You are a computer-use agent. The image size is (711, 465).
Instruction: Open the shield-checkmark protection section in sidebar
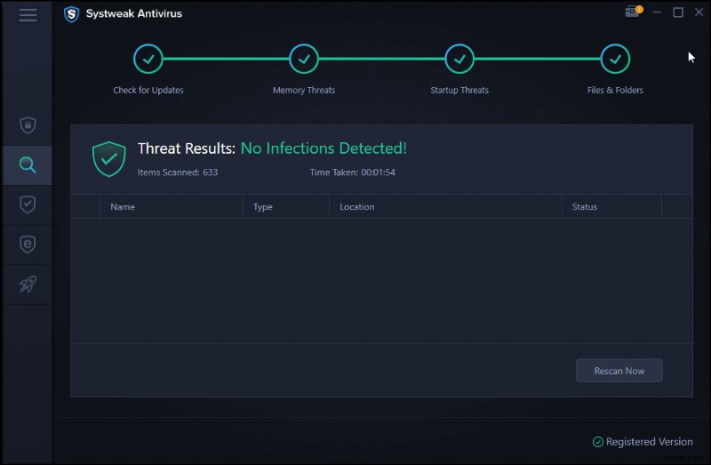pyautogui.click(x=28, y=204)
